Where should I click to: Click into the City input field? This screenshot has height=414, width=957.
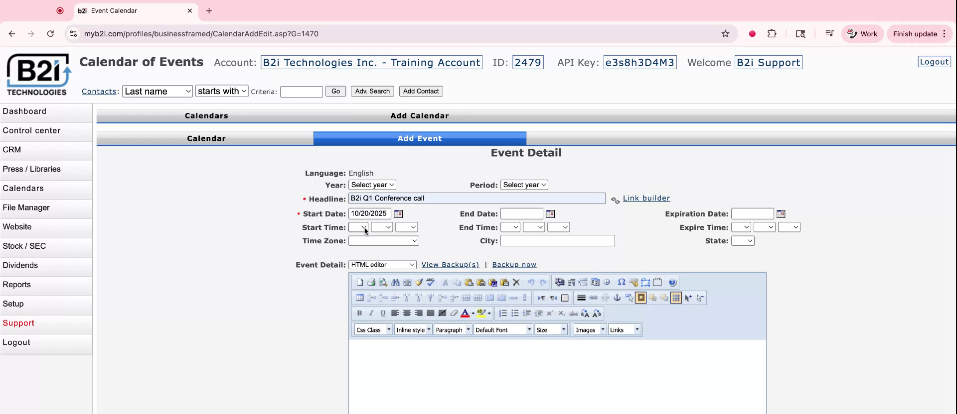558,241
